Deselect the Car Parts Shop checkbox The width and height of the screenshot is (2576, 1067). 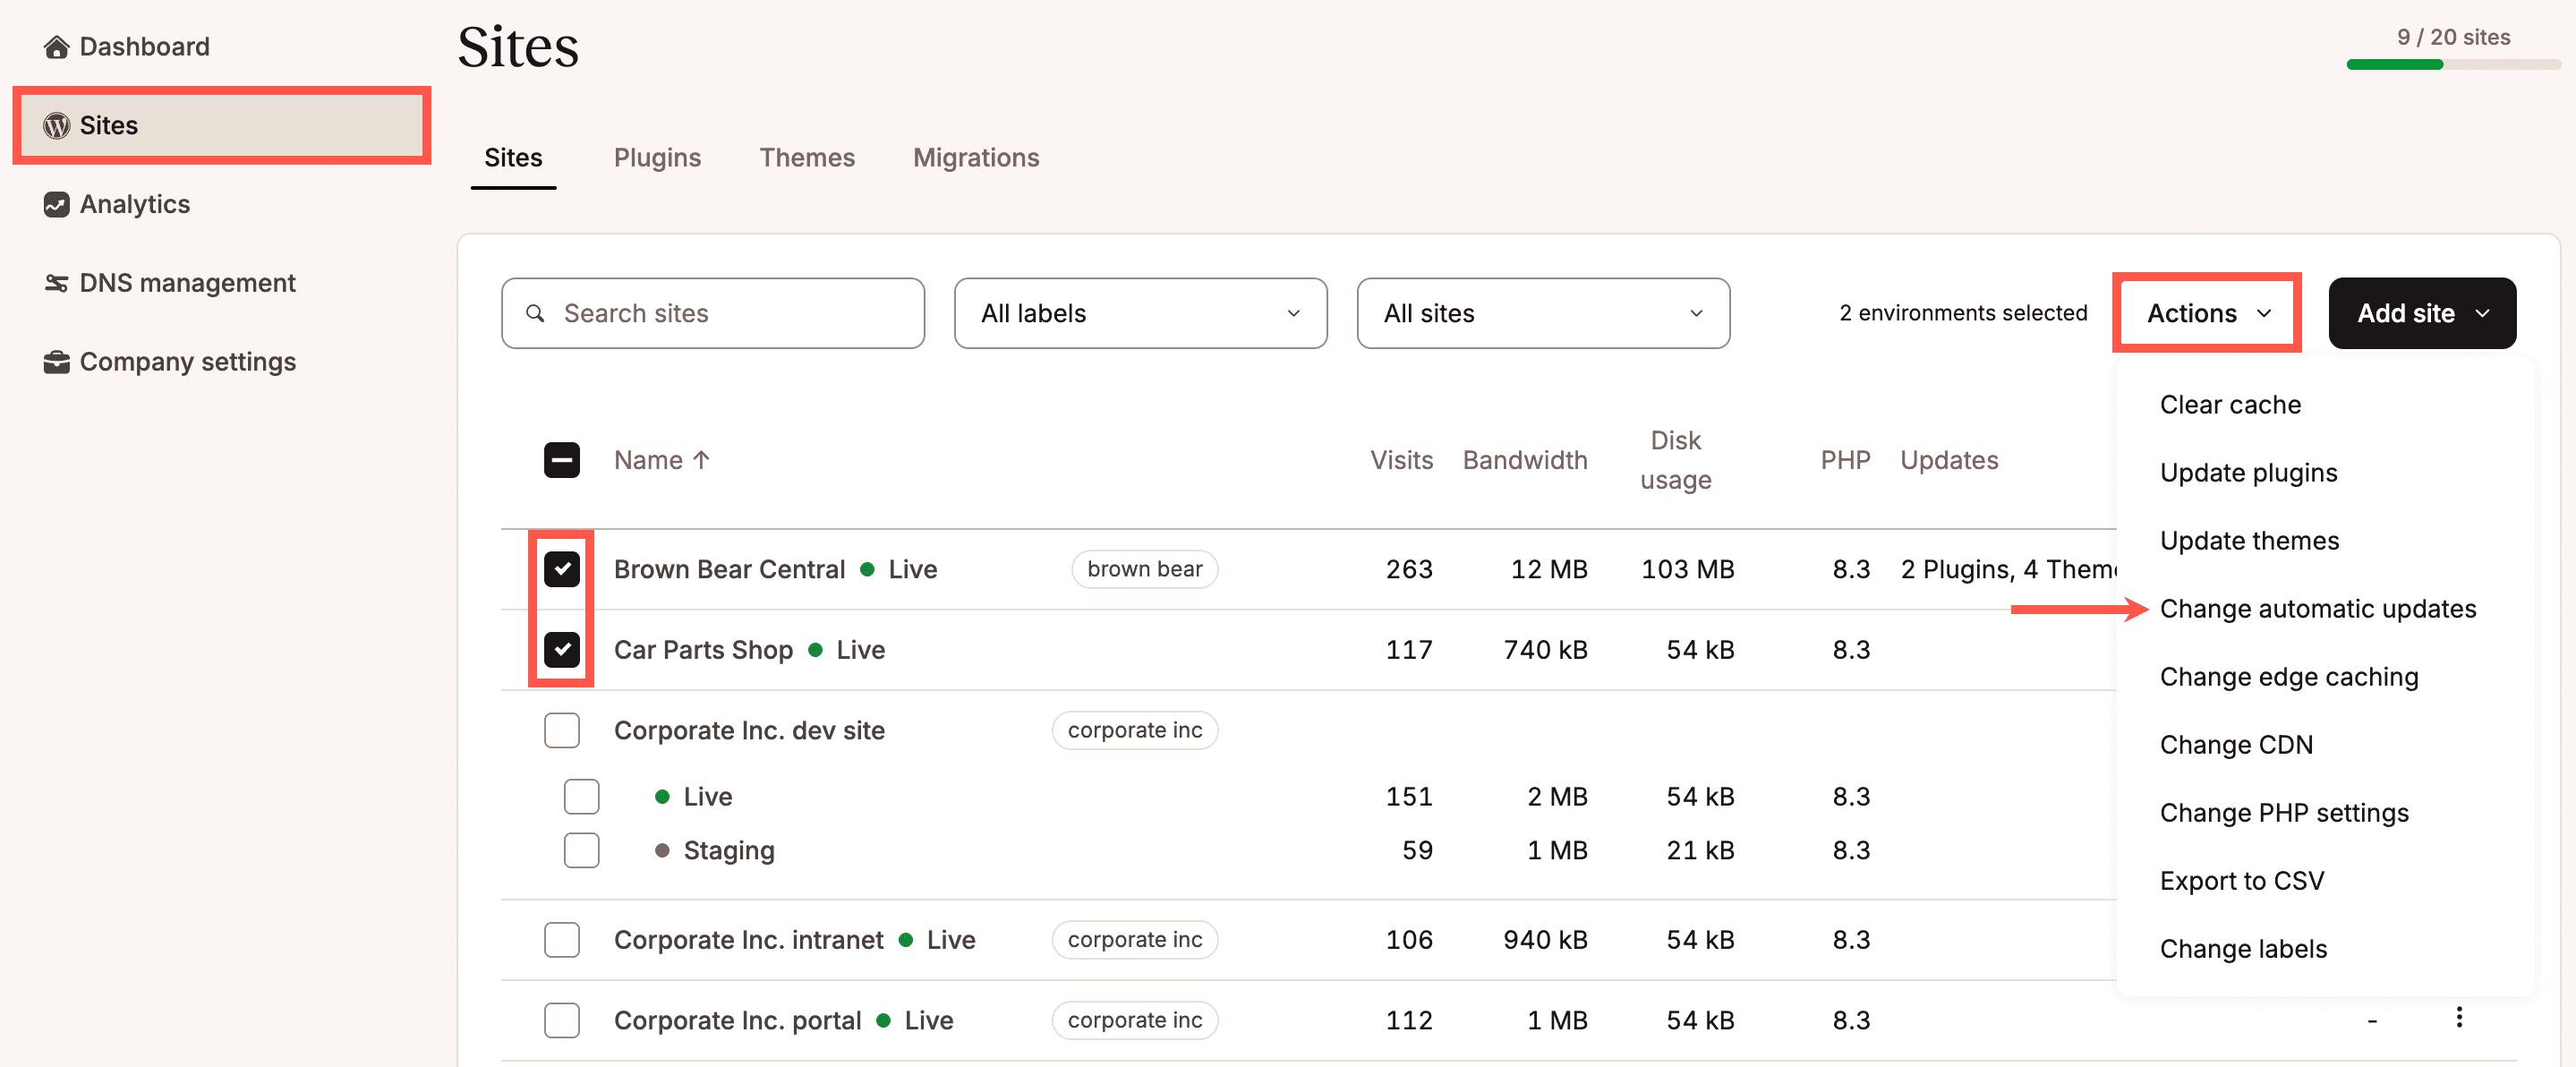(562, 649)
